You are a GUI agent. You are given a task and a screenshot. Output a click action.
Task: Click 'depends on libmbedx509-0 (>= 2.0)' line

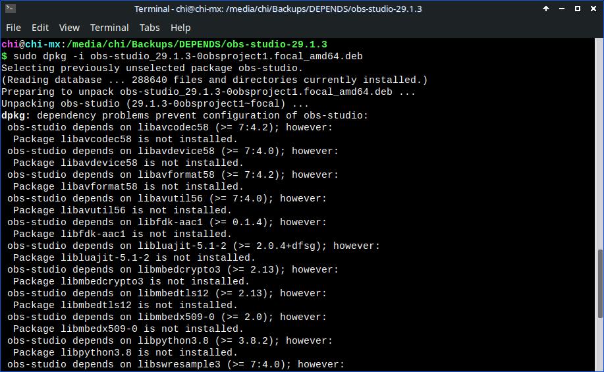click(167, 317)
